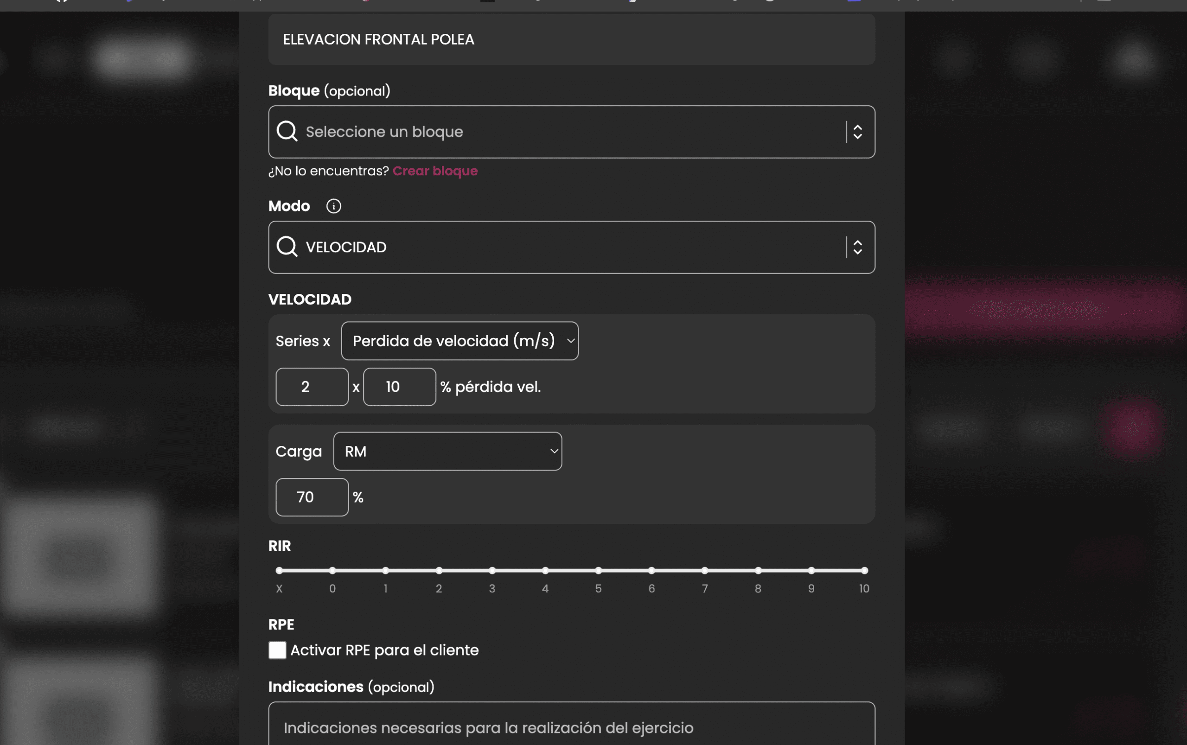1187x745 pixels.
Task: Click the up-down chevron in Modo selector
Action: pos(857,247)
